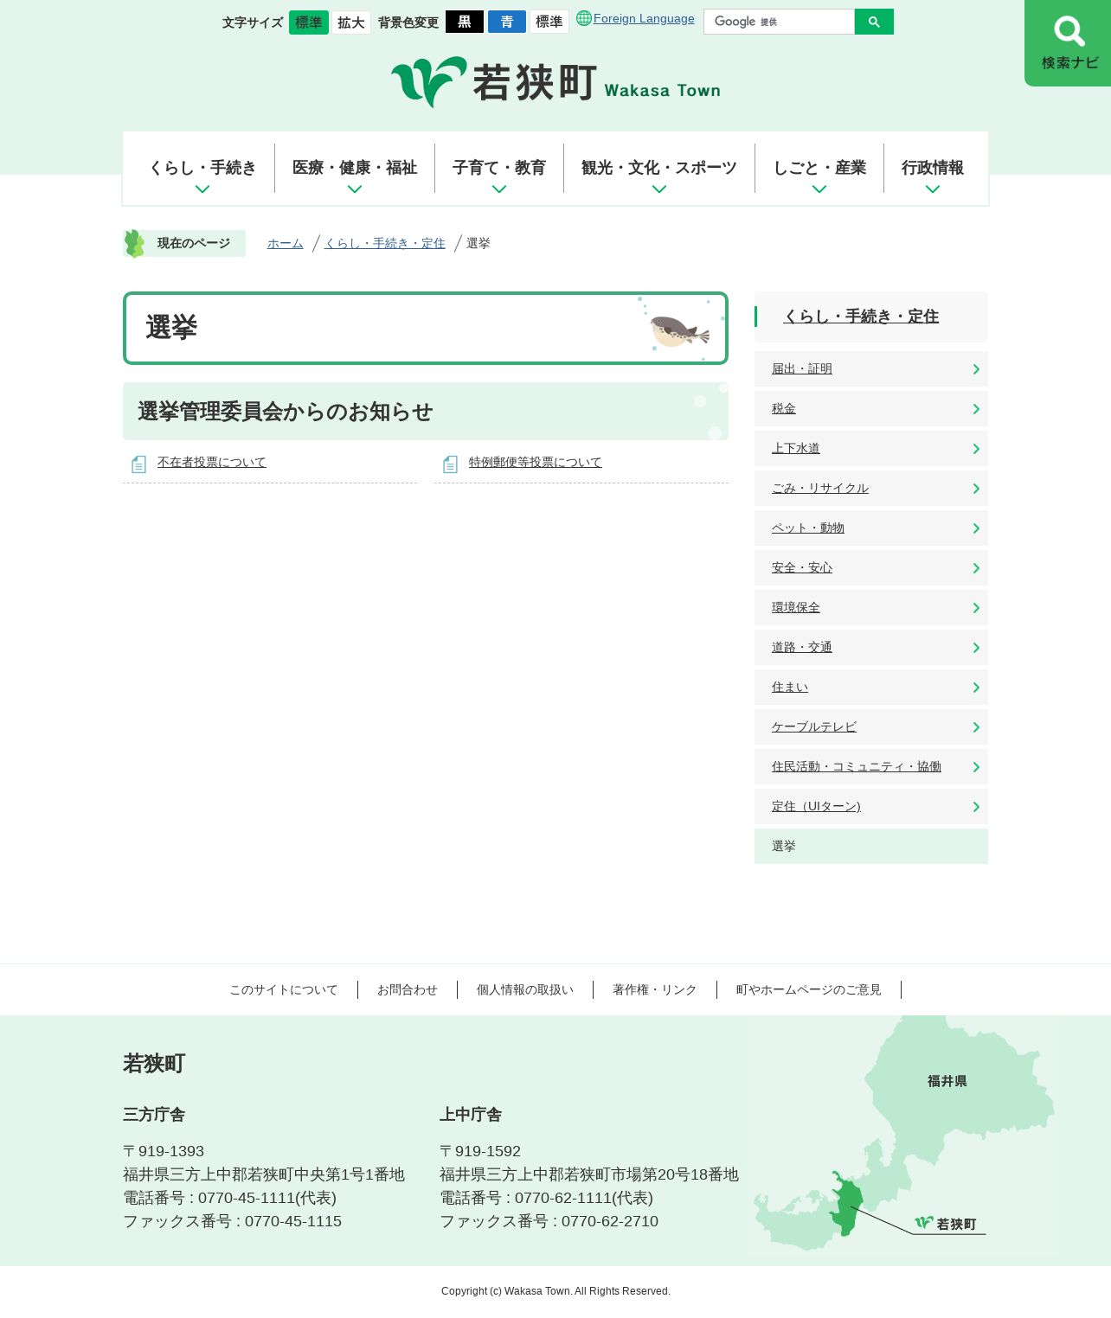Click the chevron arrow in 住まい row
1111x1318 pixels.
pyautogui.click(x=976, y=688)
